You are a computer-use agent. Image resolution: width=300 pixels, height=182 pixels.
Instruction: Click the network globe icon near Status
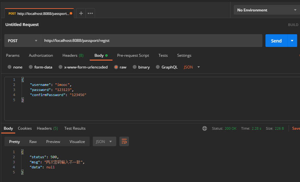click(x=205, y=128)
